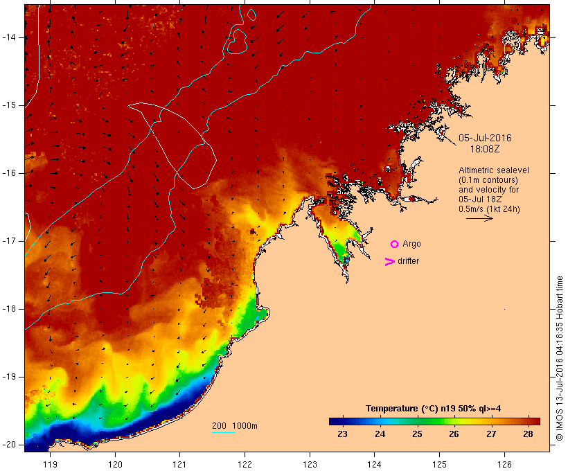Click the latitude axis label '-18'
The width and height of the screenshot is (568, 471).
pyautogui.click(x=9, y=309)
